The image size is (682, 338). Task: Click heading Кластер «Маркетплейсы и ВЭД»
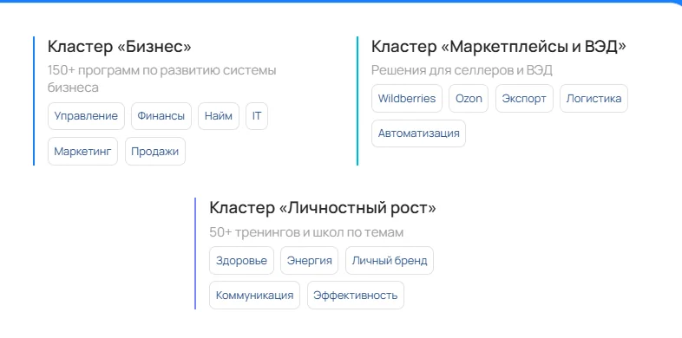pos(498,47)
